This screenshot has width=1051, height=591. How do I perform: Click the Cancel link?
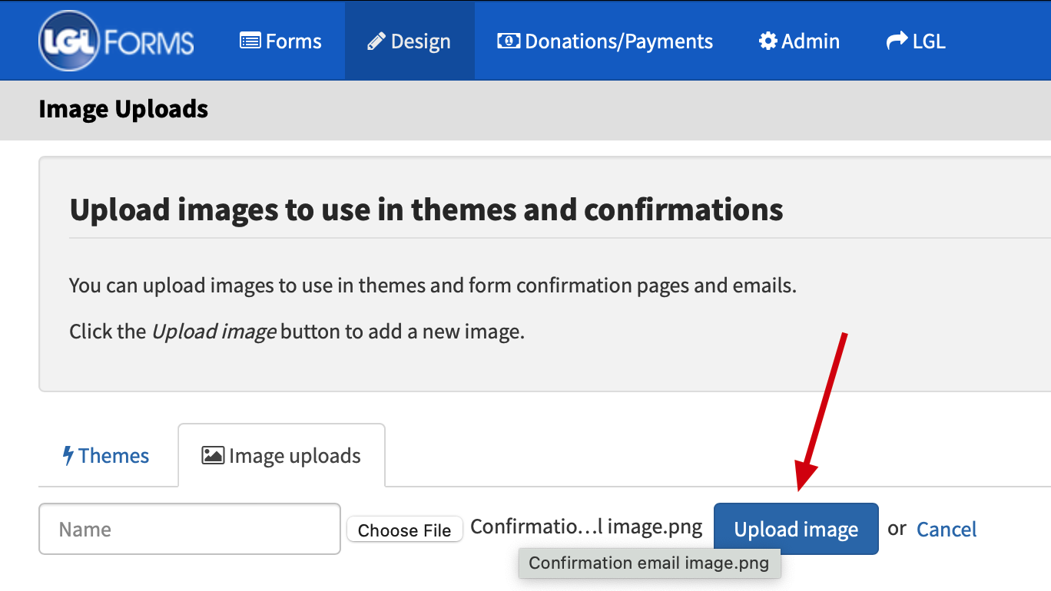(947, 529)
